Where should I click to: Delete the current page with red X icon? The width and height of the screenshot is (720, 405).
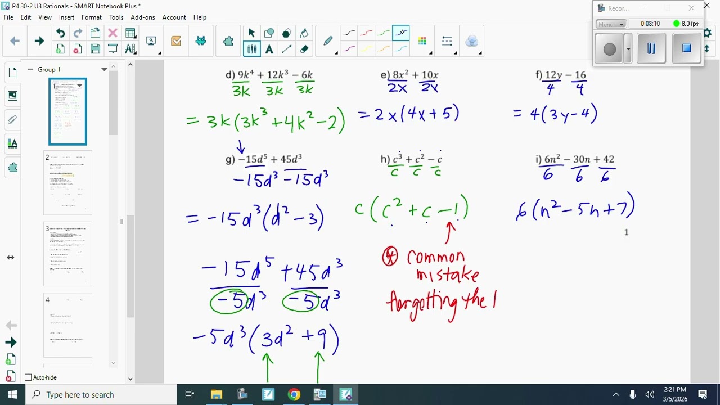pos(78,49)
